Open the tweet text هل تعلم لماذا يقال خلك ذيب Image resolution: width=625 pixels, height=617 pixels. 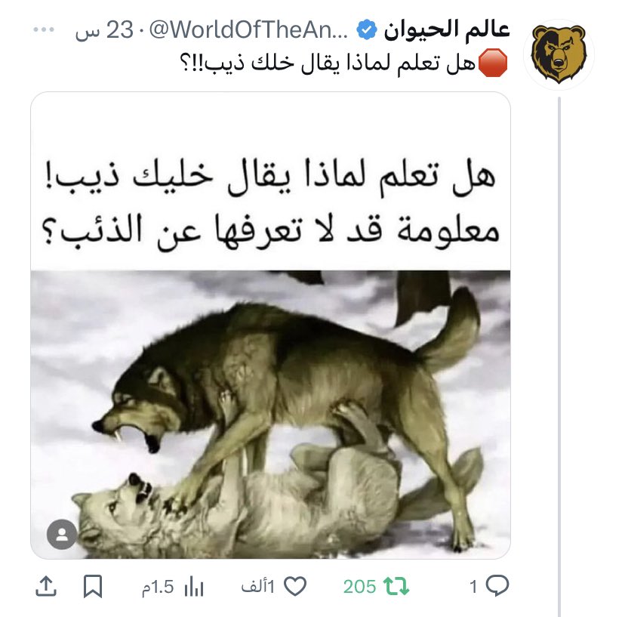[328, 63]
